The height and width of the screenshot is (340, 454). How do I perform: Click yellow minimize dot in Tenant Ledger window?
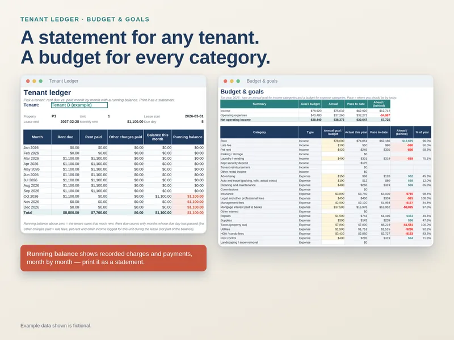[x=34, y=81]
